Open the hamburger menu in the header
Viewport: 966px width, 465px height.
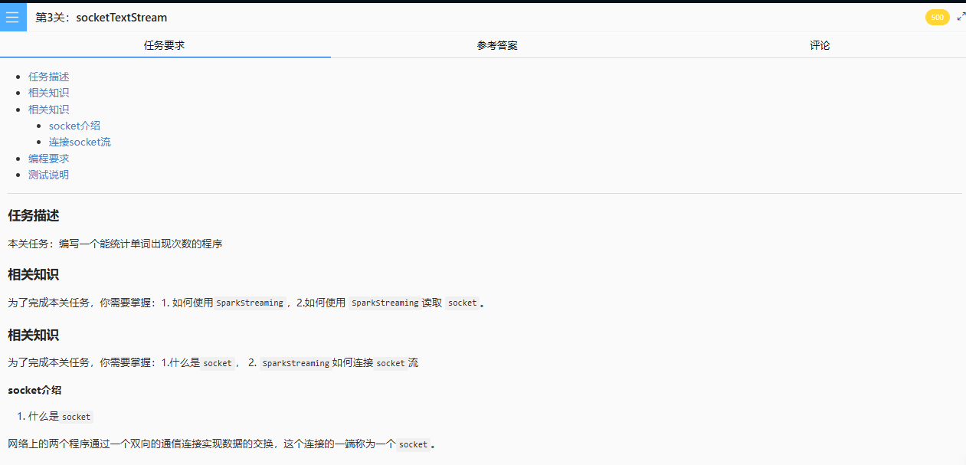coord(12,17)
